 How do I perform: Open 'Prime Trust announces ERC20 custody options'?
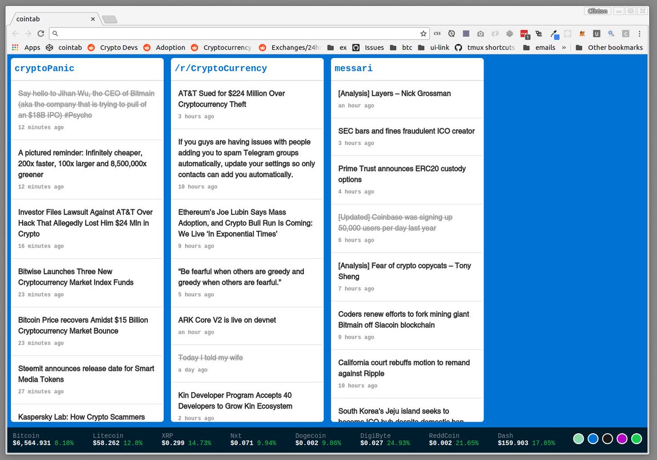coord(402,174)
